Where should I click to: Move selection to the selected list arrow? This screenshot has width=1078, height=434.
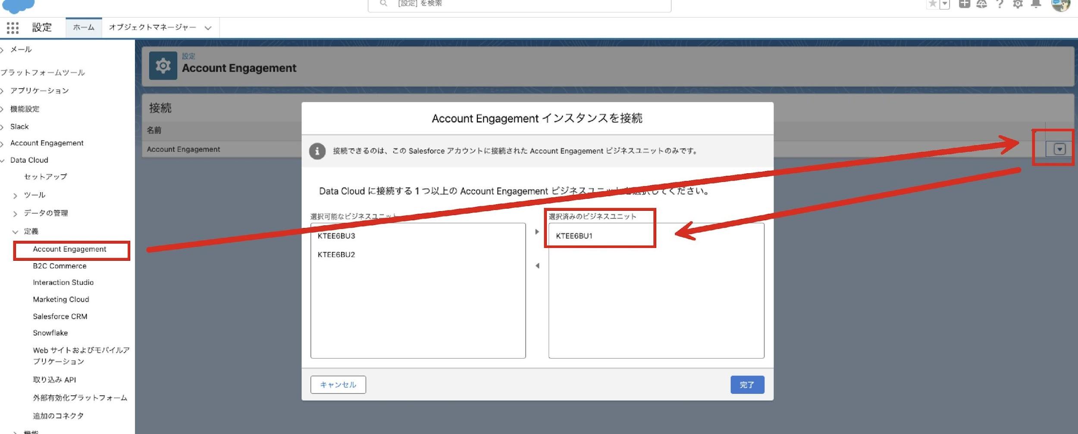[x=537, y=232]
